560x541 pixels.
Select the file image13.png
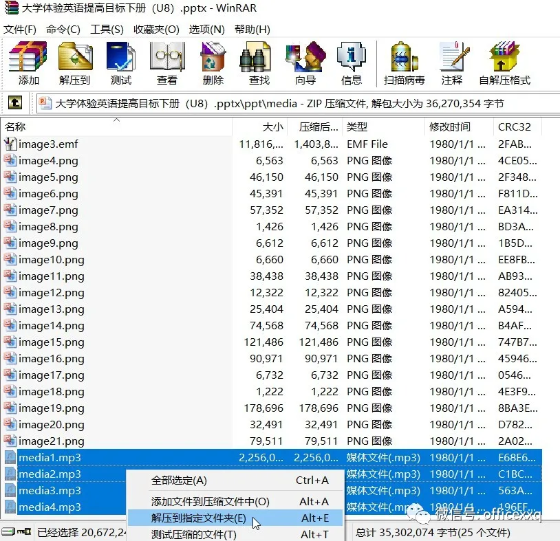click(52, 309)
